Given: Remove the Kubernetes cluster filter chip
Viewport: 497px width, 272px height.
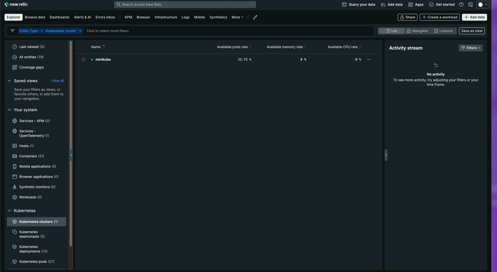Looking at the screenshot, I should coord(80,31).
